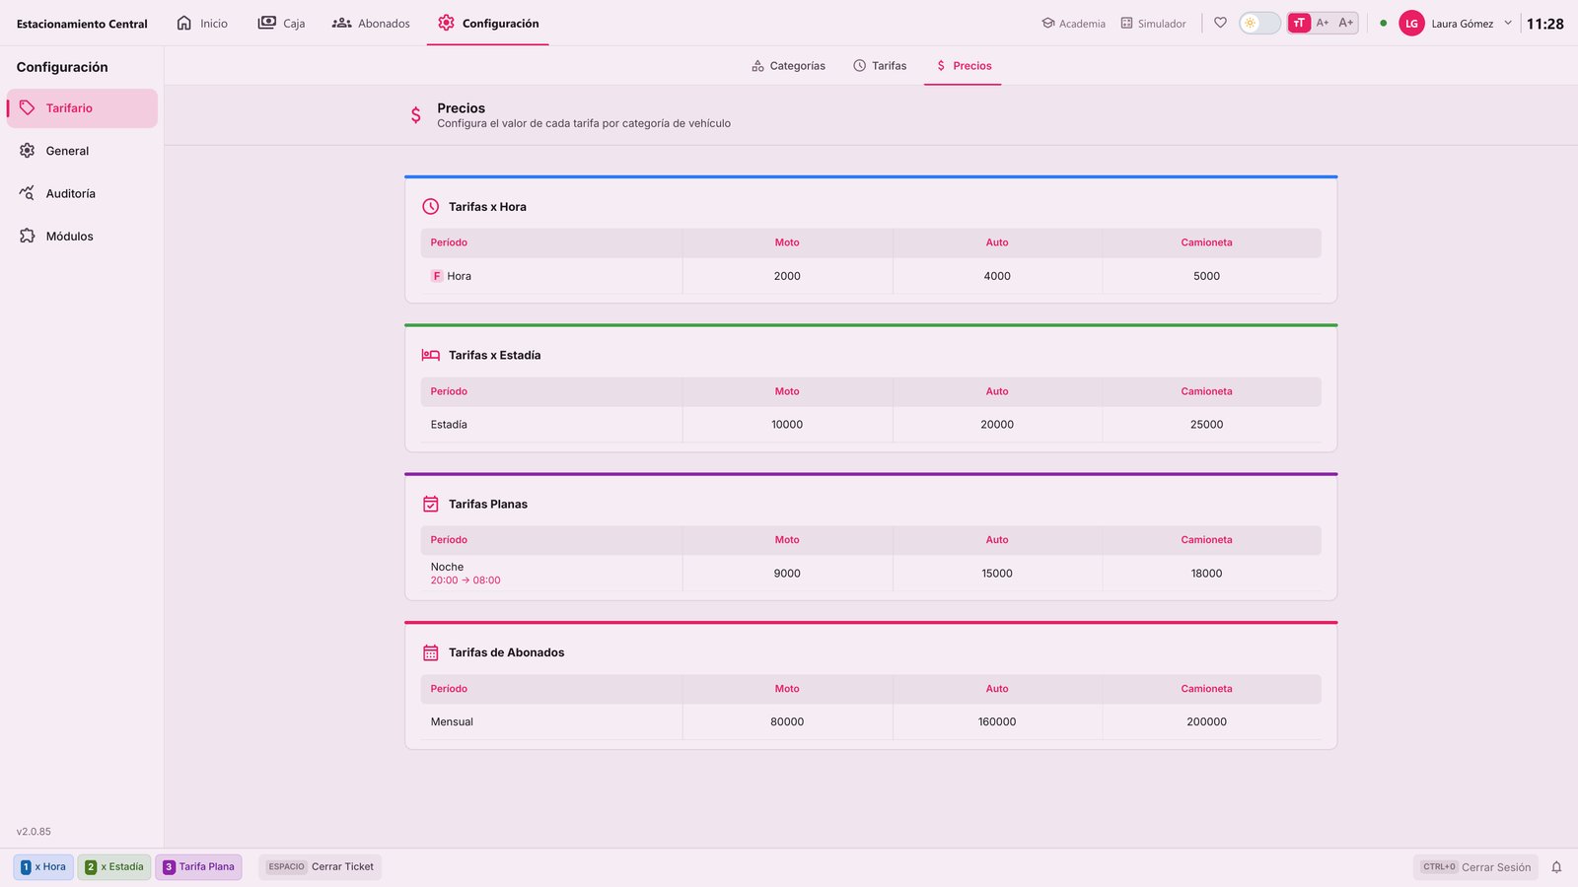Select the medium A+ text size
Viewport: 1578px width, 887px height.
pos(1323,23)
